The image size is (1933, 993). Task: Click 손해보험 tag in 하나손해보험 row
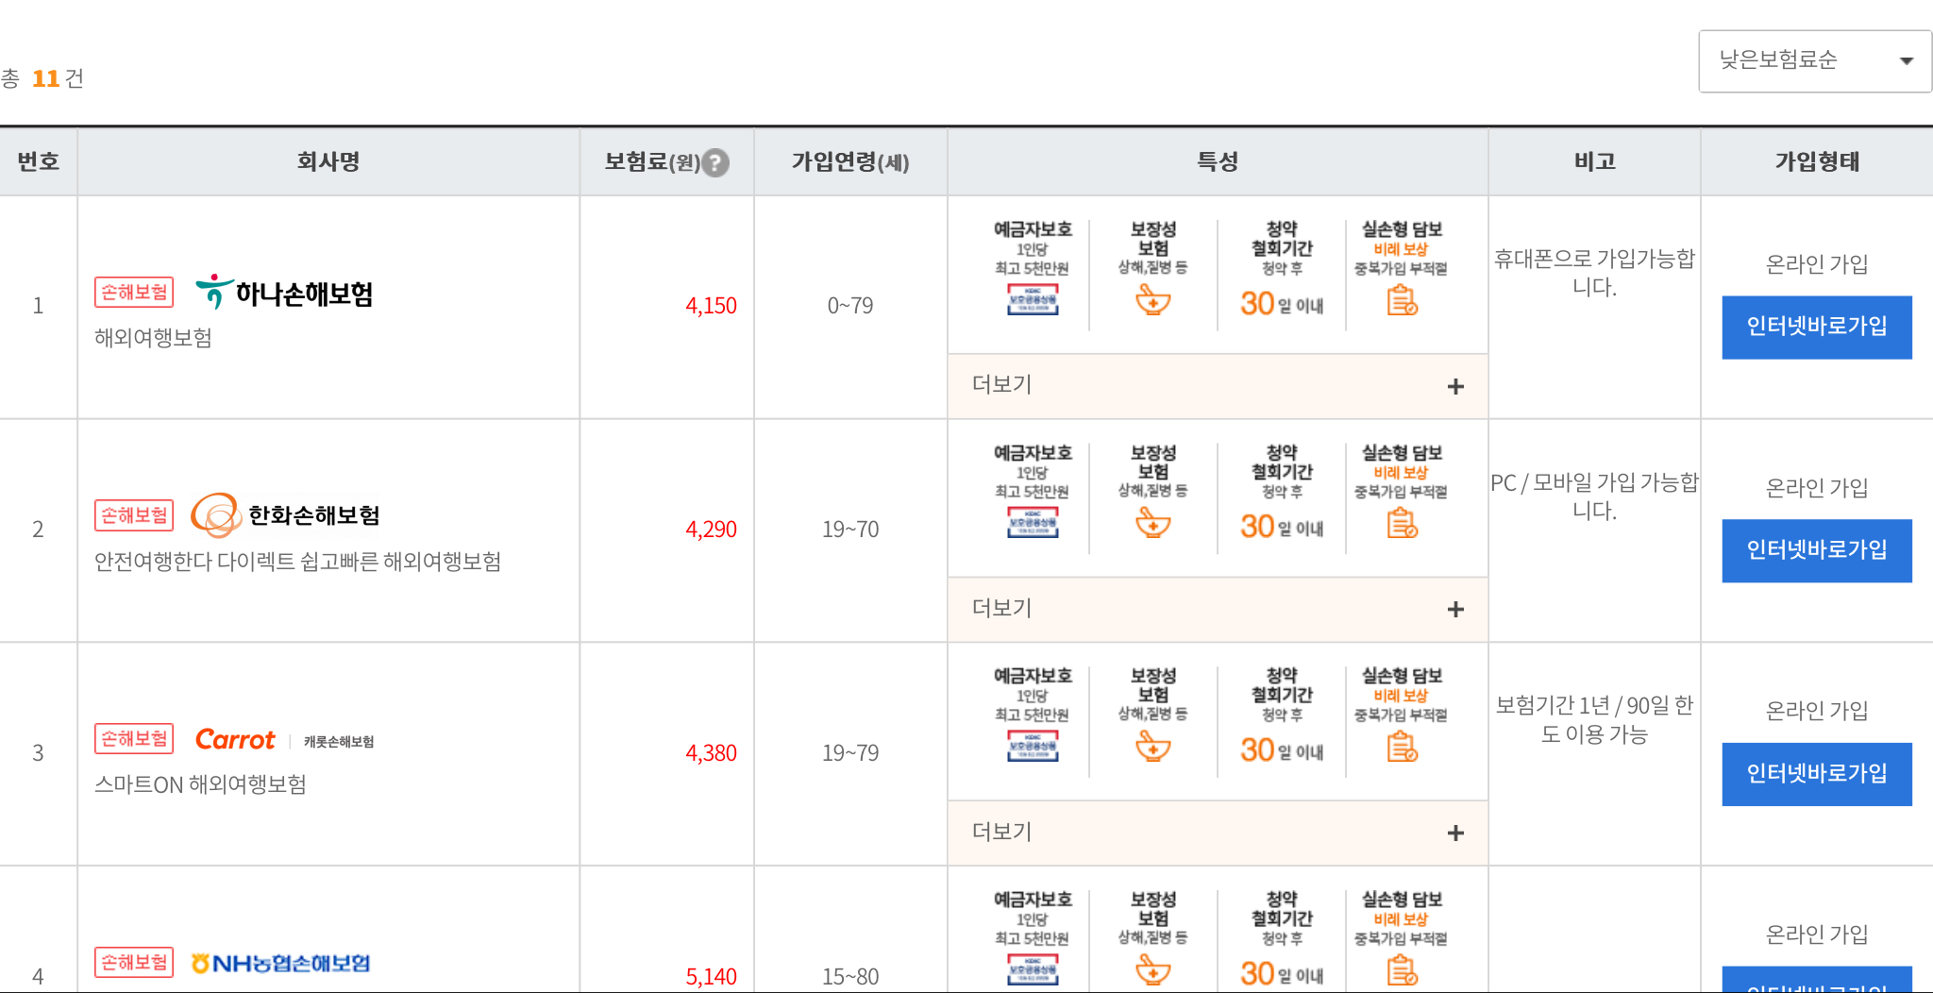[134, 293]
